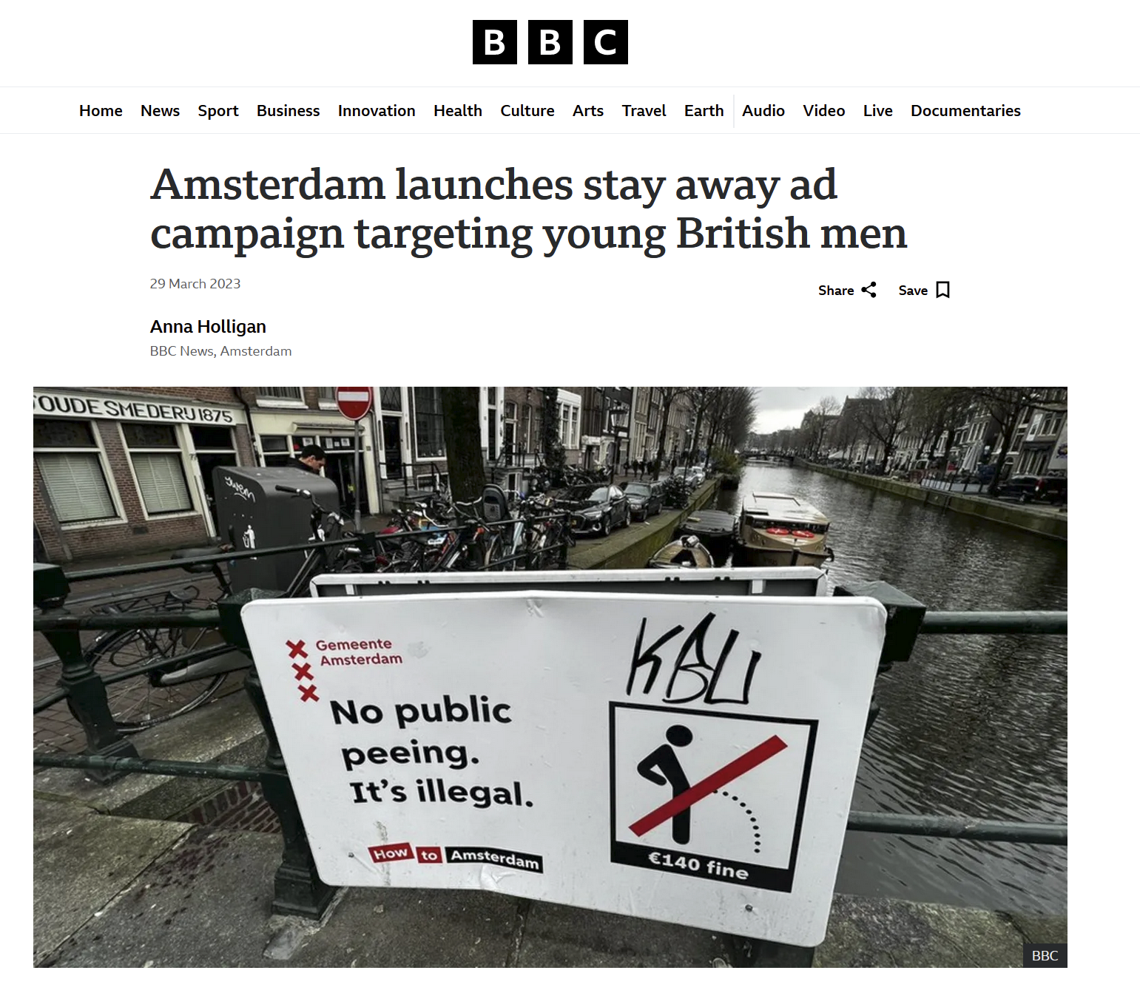Navigate to Business

coord(288,111)
